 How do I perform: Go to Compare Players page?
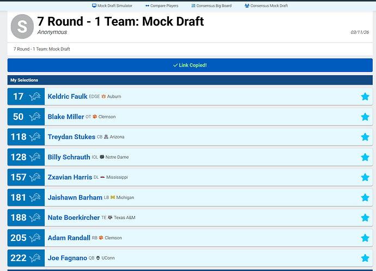click(x=161, y=5)
